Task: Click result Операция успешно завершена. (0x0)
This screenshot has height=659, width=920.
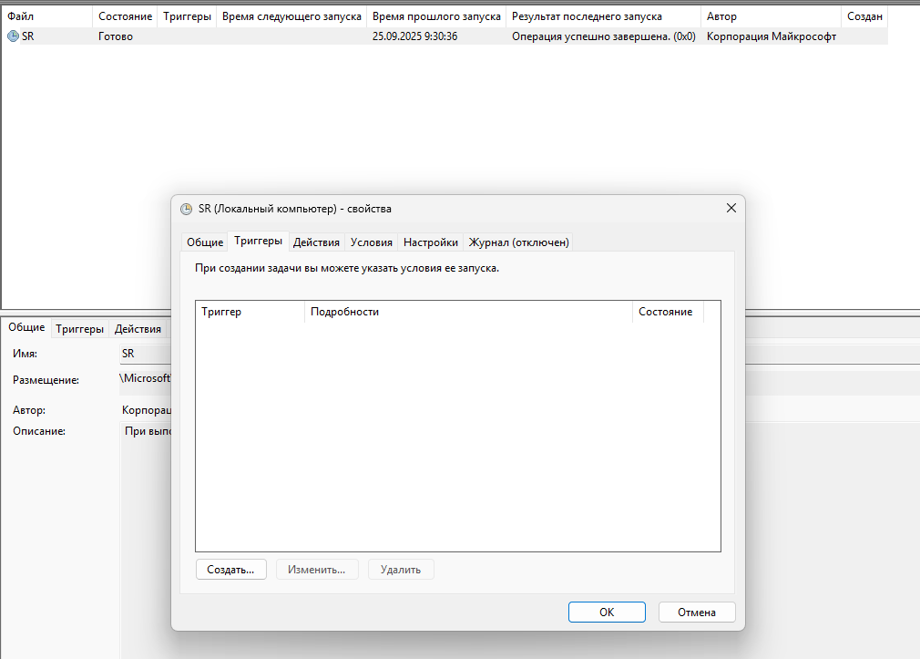Action: [604, 36]
